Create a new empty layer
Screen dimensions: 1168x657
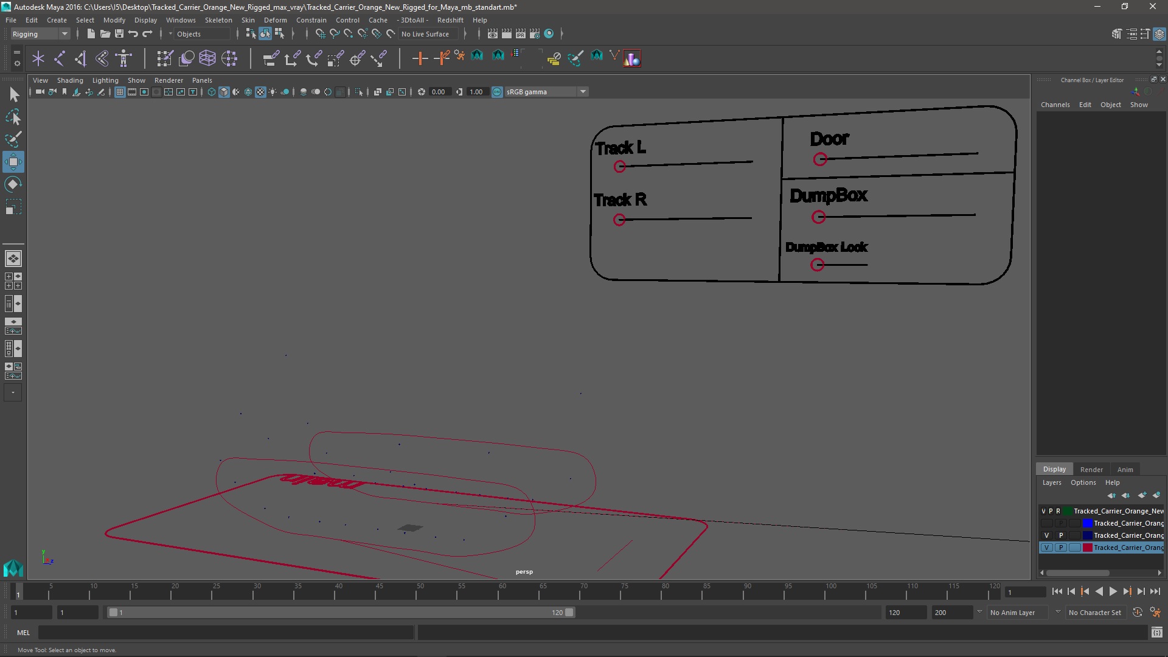tap(1142, 495)
